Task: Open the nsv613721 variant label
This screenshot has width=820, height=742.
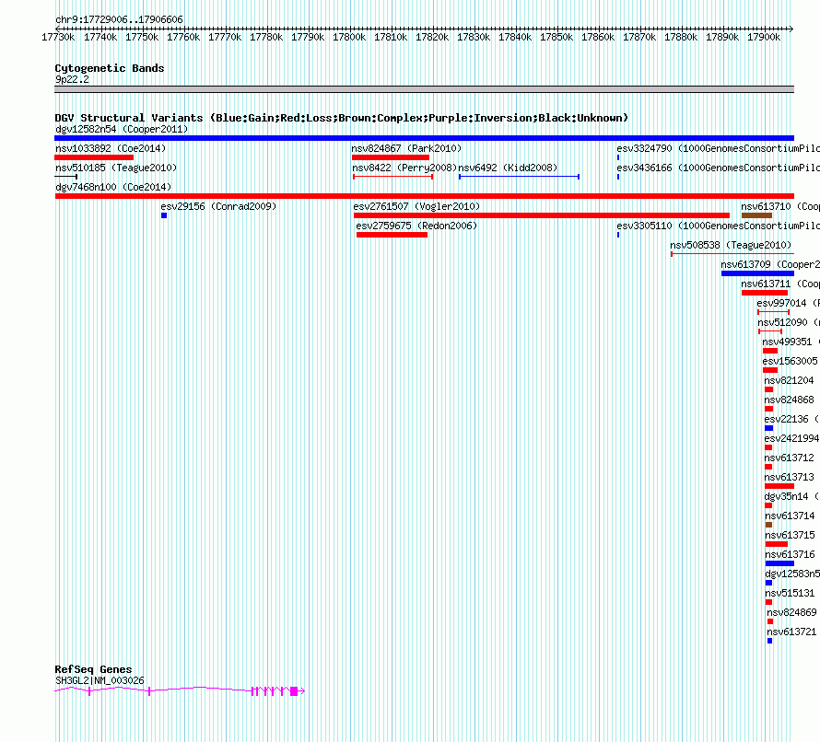Action: pyautogui.click(x=791, y=632)
